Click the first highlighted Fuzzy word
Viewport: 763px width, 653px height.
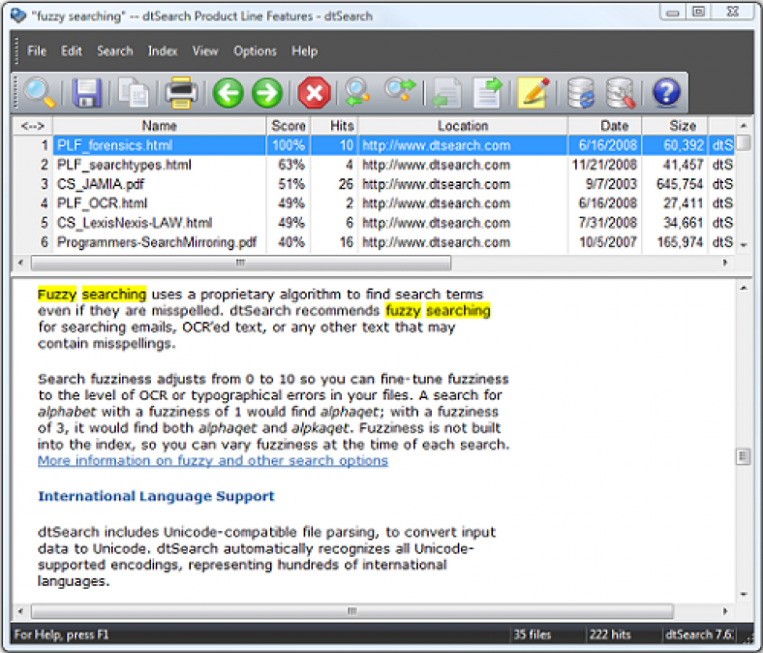coord(57,295)
